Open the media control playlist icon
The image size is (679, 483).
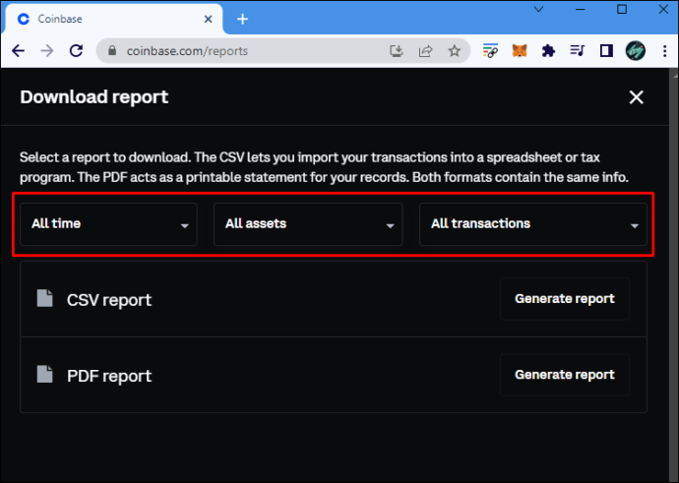[x=578, y=51]
